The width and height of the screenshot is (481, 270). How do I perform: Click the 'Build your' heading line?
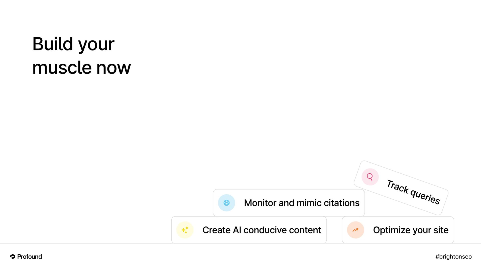click(x=73, y=44)
